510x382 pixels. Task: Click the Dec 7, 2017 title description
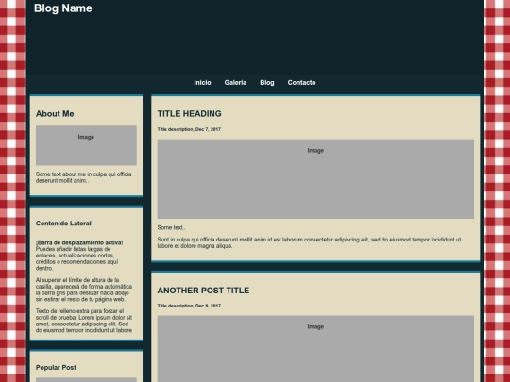tap(189, 129)
